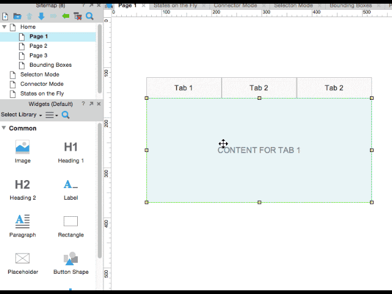
Task: Pop out the Widgets panel
Action: (91, 104)
